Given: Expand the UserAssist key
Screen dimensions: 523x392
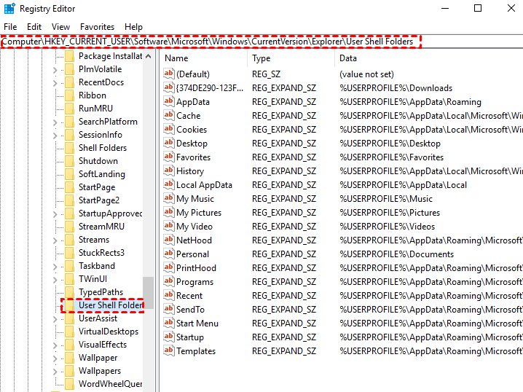Looking at the screenshot, I should pos(55,319).
